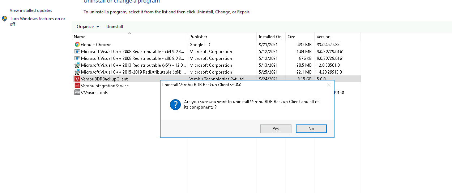452x193 pixels.
Task: Click the Google Chrome icon in list
Action: (x=77, y=45)
